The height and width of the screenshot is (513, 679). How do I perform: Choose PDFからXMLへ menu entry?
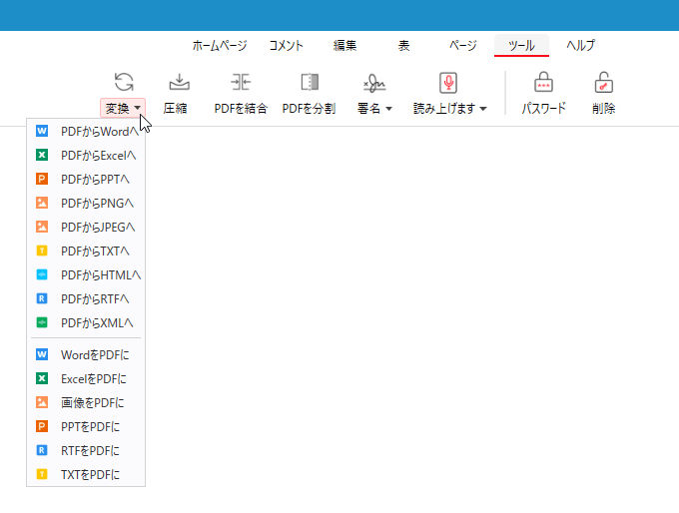click(x=86, y=322)
